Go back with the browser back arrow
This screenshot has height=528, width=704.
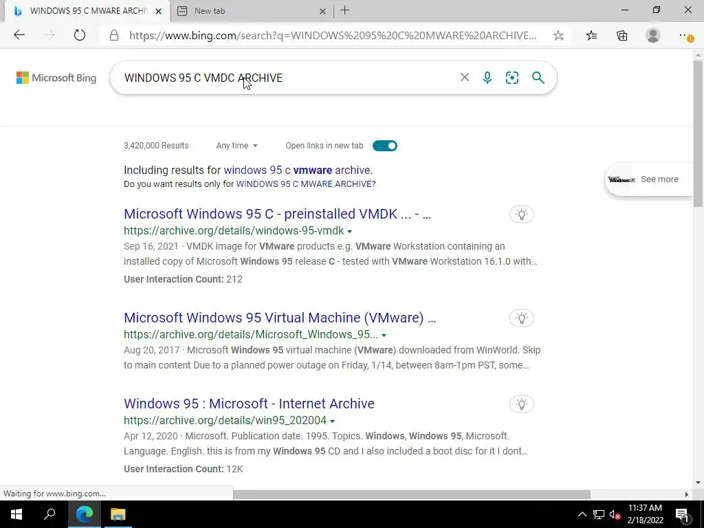[19, 35]
